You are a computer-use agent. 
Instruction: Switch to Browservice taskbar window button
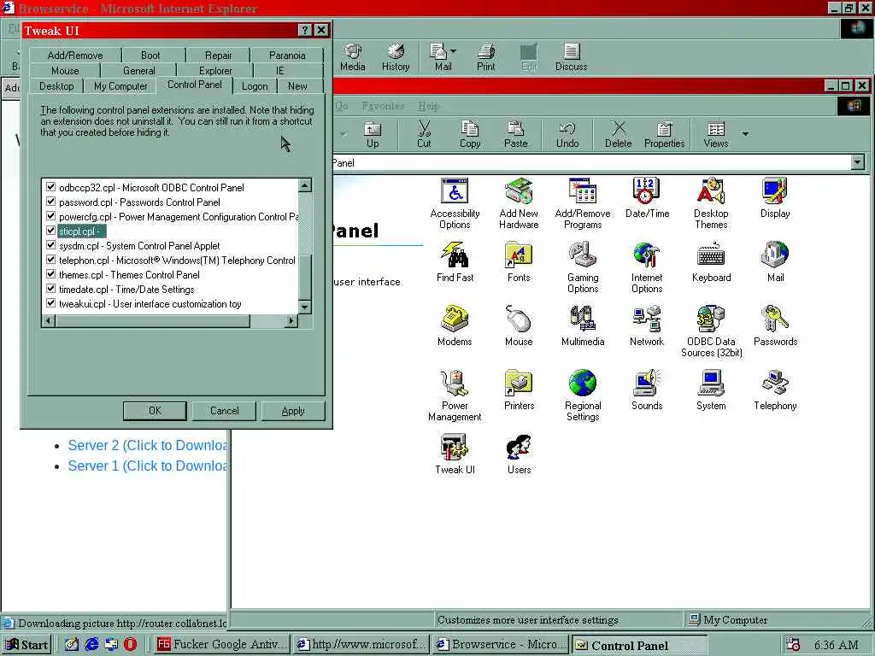[x=500, y=644]
